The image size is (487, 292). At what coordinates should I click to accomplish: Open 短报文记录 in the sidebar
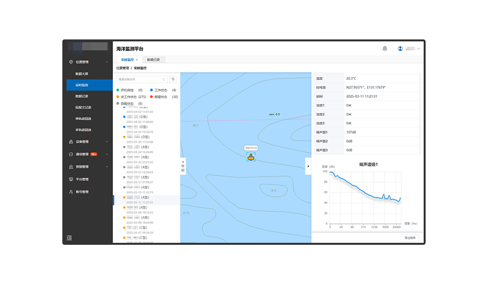click(x=83, y=108)
